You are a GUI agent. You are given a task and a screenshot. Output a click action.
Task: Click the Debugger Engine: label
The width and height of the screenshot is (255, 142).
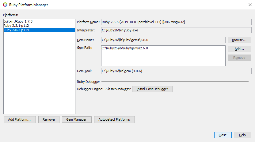[90, 89]
